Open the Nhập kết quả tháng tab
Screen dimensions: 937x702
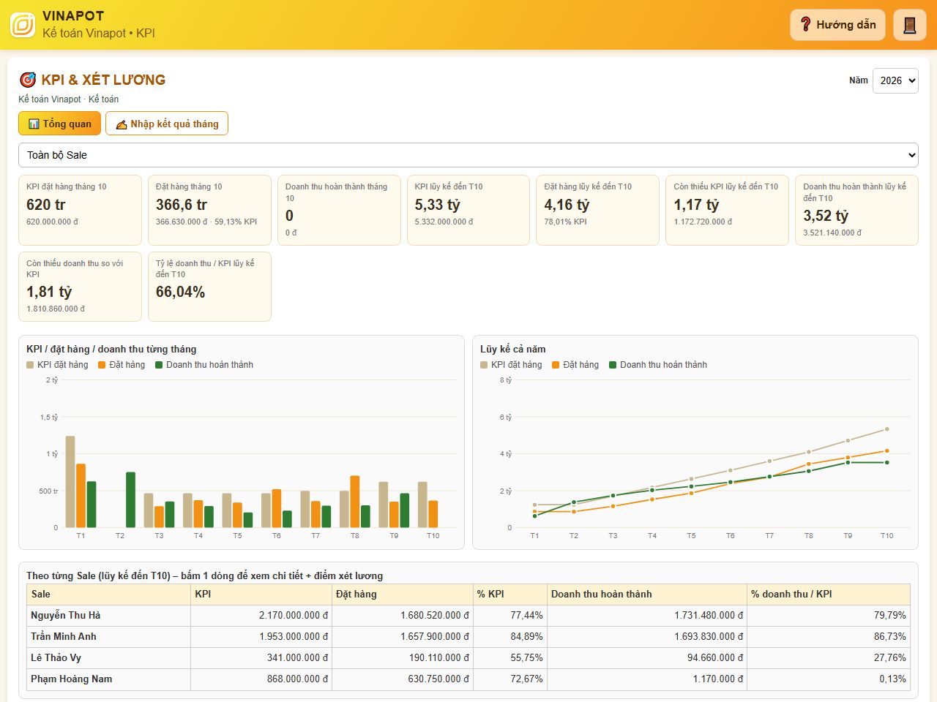167,124
